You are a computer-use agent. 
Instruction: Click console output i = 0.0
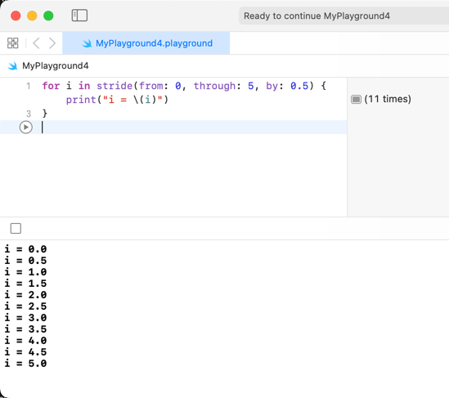coord(25,249)
